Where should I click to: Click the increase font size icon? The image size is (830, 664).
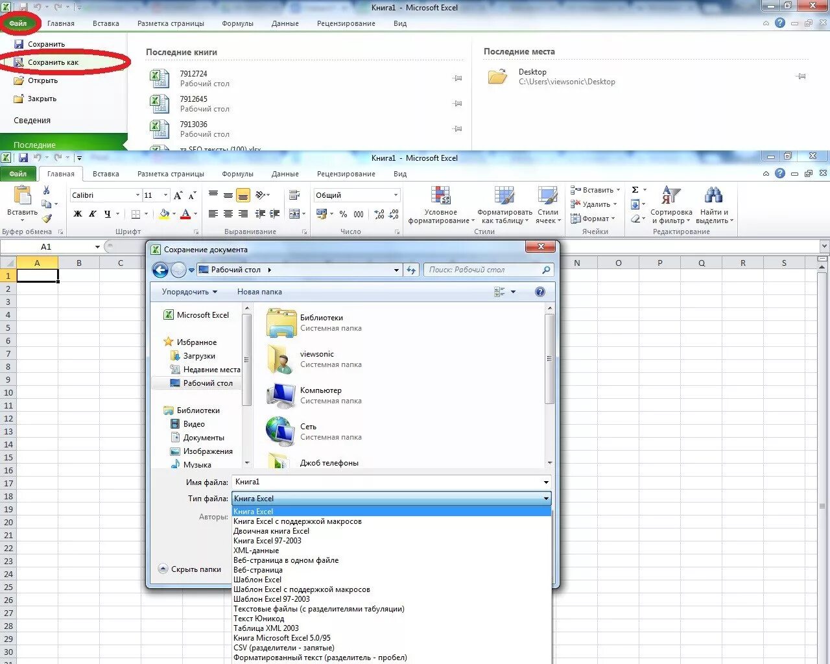(x=178, y=195)
